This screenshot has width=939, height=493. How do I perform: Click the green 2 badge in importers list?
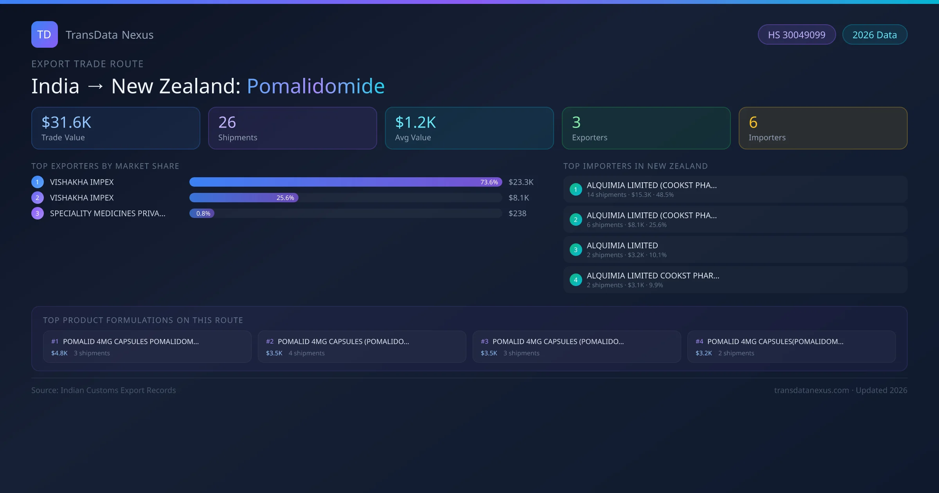[x=575, y=220]
